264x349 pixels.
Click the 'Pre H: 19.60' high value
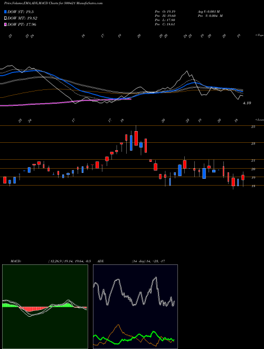pos(165,15)
